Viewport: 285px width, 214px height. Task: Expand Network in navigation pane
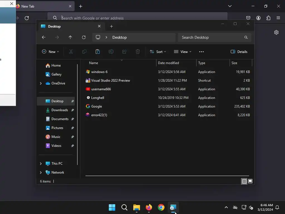[41, 172]
